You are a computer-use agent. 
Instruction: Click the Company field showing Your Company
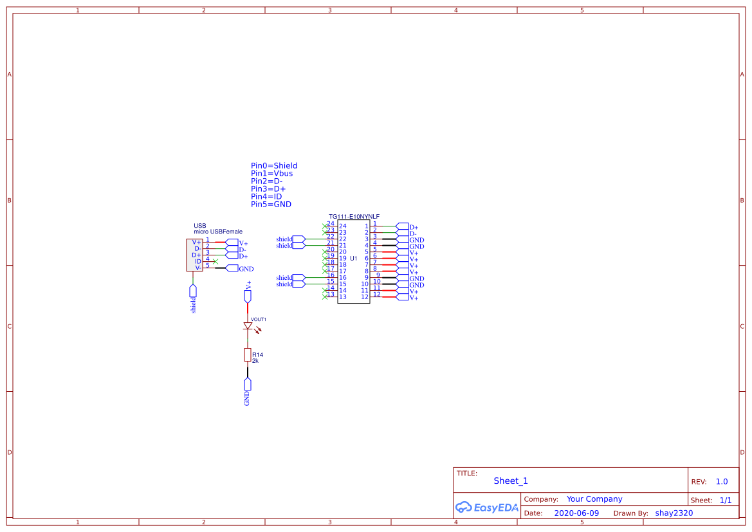(594, 499)
